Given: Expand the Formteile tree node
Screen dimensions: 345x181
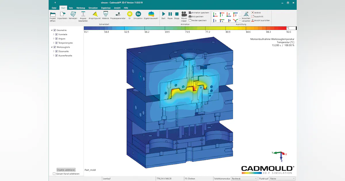Looking at the screenshot, I should [x=54, y=34].
